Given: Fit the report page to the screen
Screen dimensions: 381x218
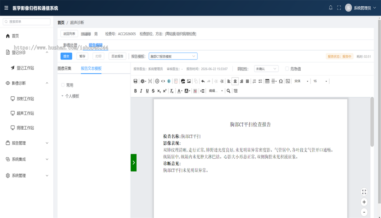Looking at the screenshot, I should coord(364,192).
